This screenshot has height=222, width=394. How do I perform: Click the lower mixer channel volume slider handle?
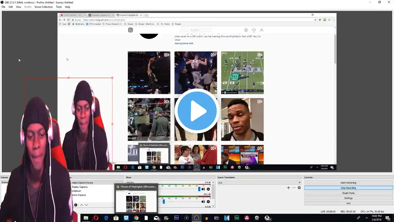(163, 202)
